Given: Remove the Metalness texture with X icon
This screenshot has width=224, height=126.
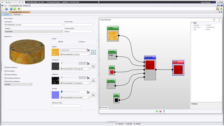Looking at the screenshot, I should tap(88, 78).
